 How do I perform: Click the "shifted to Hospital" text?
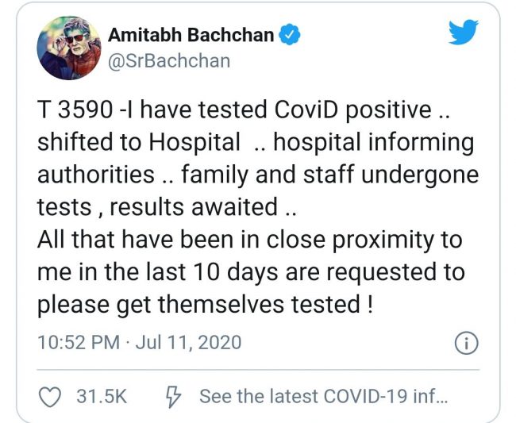click(x=139, y=144)
